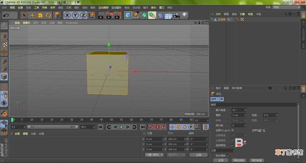Add a Cube primitive object
The height and width of the screenshot is (163, 306).
tap(128, 15)
